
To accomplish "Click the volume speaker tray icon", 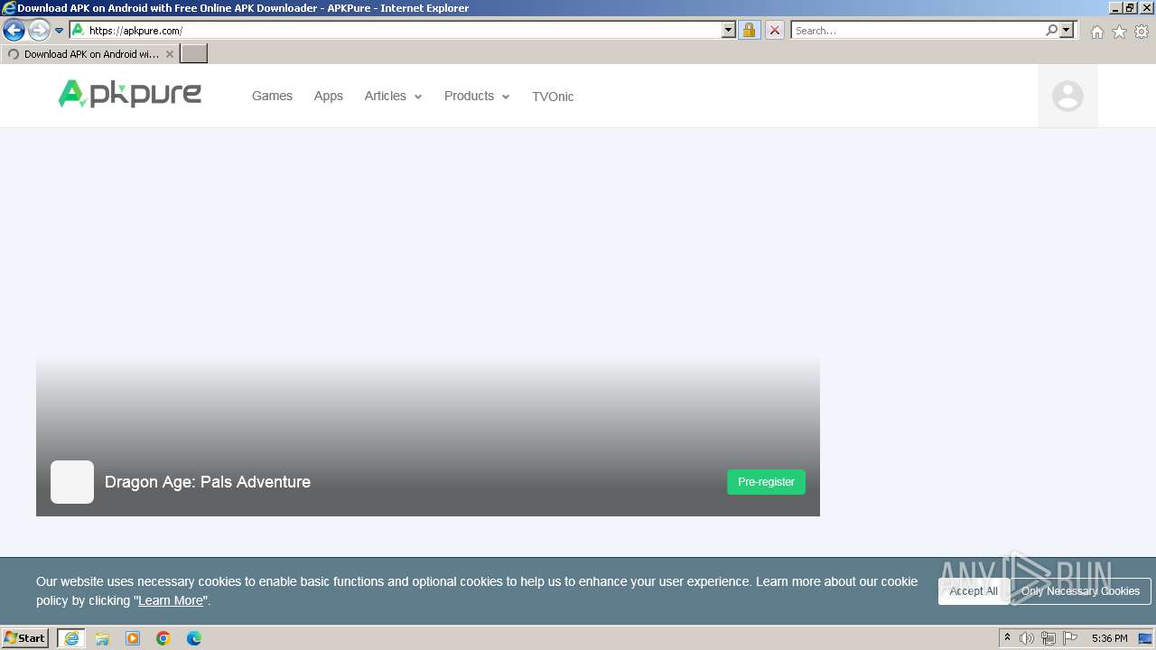I will (x=1027, y=638).
